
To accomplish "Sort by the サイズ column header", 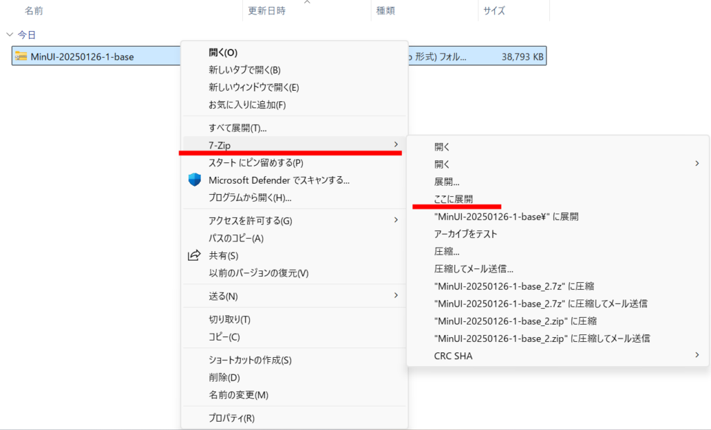I will tap(494, 10).
